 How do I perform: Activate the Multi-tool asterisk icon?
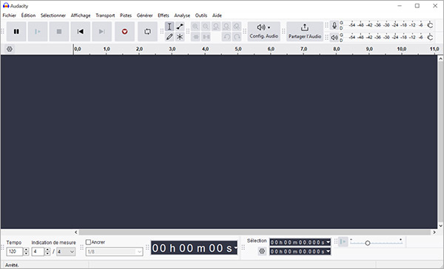[180, 37]
